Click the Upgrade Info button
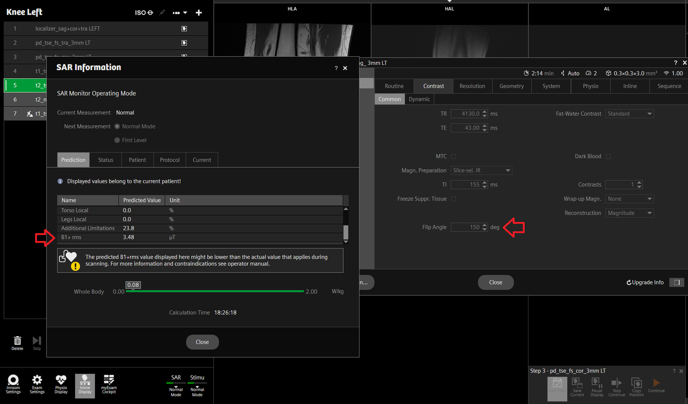688x404 pixels. click(645, 282)
